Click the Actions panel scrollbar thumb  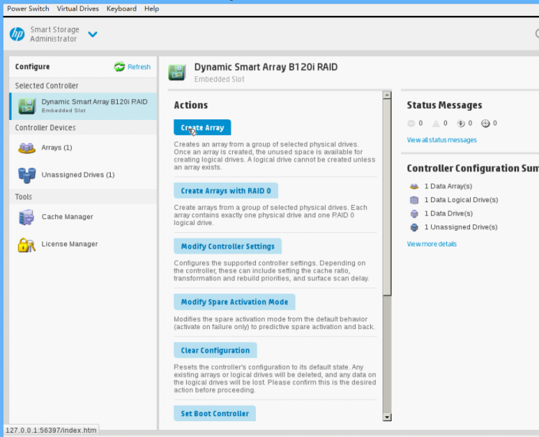click(x=387, y=197)
